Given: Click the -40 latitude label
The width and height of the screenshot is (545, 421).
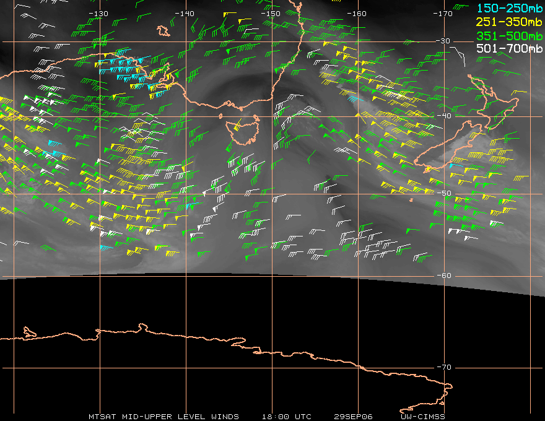Looking at the screenshot, I should [x=444, y=116].
